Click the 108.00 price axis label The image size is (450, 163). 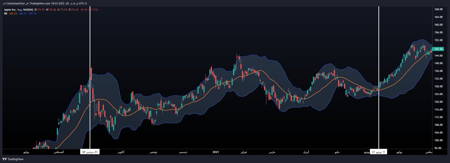coord(439,125)
